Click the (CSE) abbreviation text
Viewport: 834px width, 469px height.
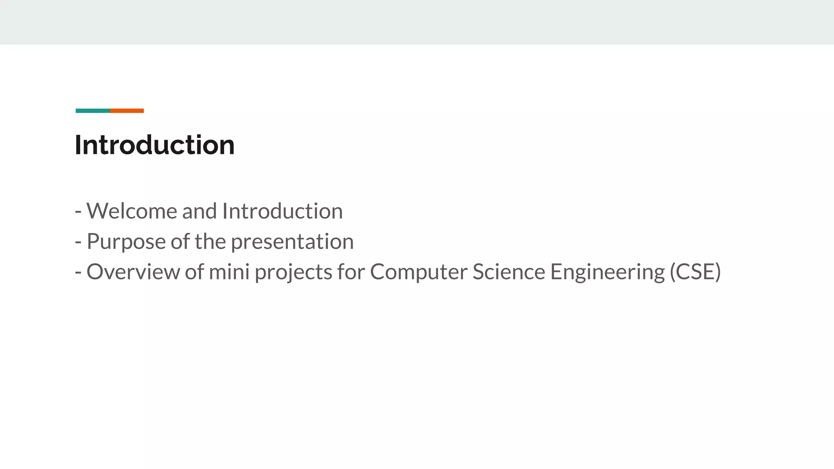695,272
